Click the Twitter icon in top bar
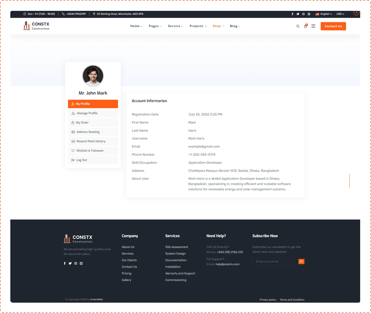371x313 pixels. pos(298,14)
